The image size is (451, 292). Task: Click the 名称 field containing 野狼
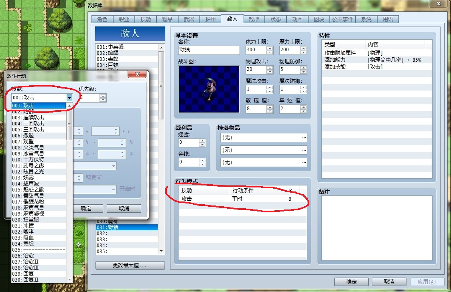209,50
